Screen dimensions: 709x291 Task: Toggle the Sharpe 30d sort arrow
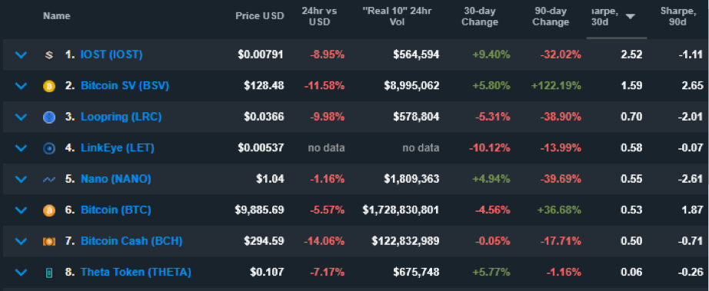tap(630, 17)
